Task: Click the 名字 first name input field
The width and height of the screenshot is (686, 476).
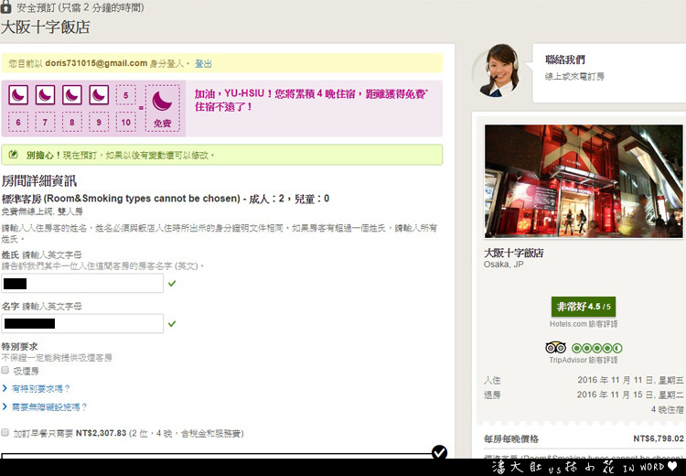Action: 82,324
